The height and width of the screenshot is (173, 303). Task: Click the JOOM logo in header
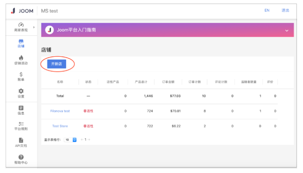[22, 11]
